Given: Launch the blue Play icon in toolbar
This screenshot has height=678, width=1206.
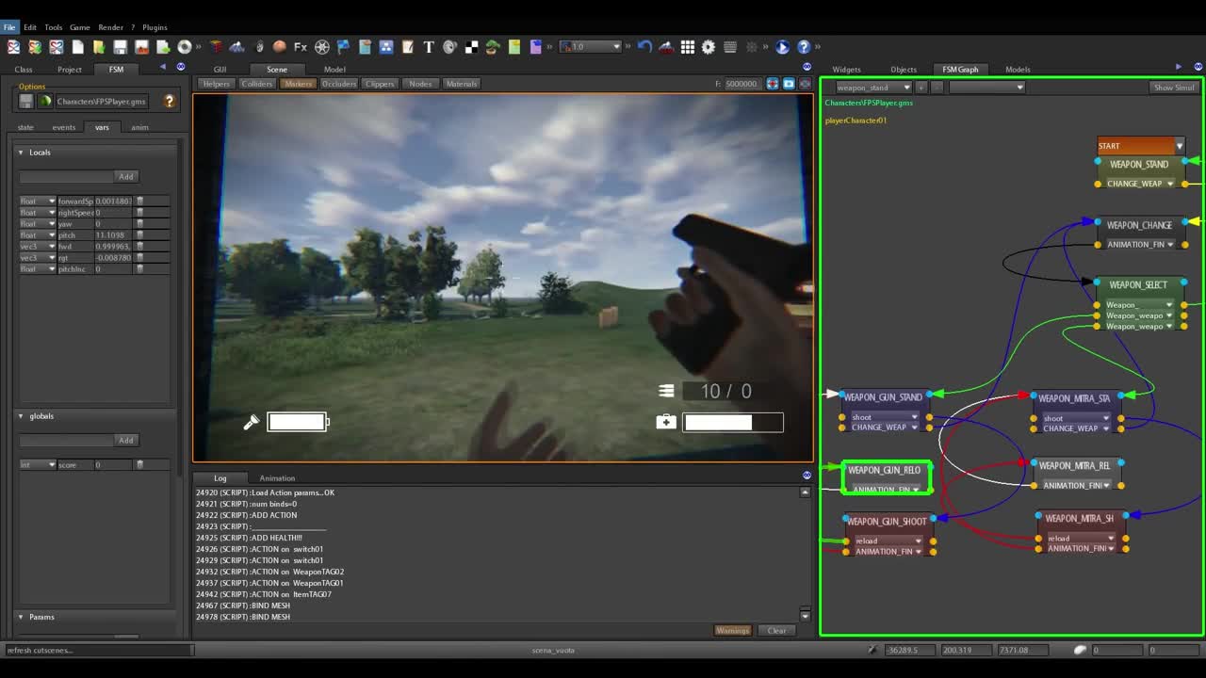Looking at the screenshot, I should pyautogui.click(x=783, y=47).
